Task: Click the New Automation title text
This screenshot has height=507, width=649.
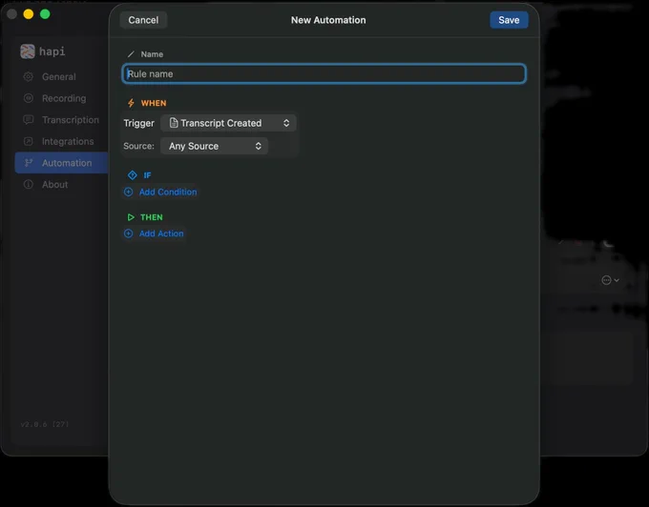Action: (x=328, y=20)
